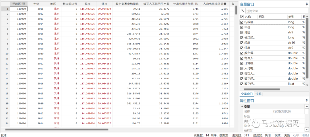Uncheck the 行政区 variable checkbox

click(x=242, y=22)
